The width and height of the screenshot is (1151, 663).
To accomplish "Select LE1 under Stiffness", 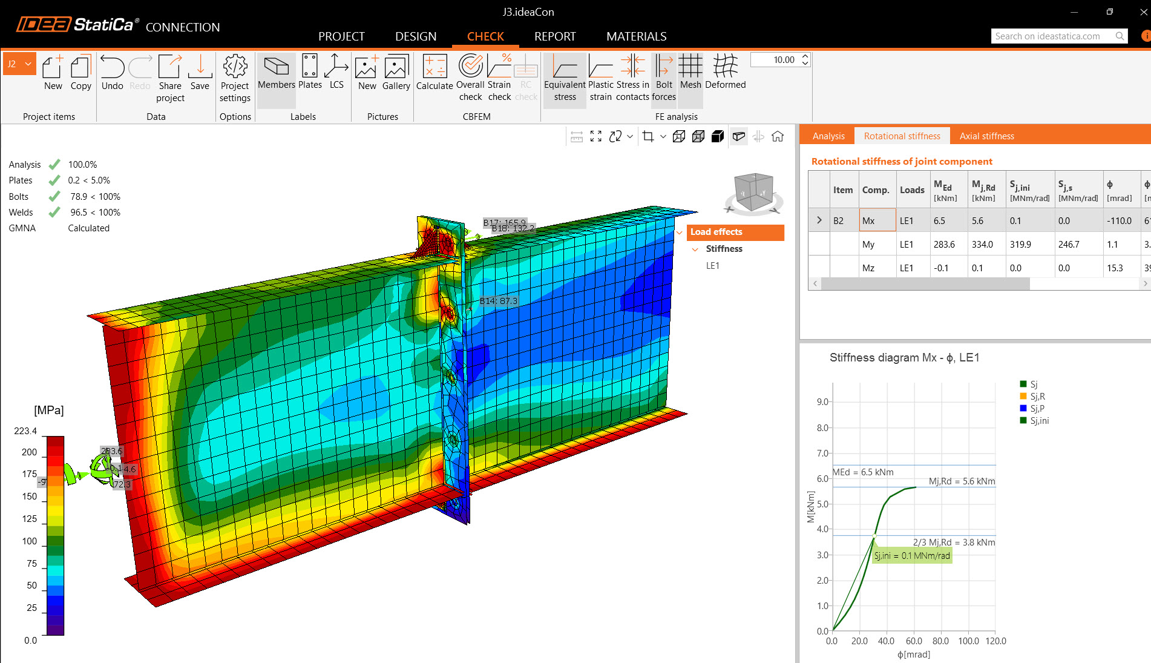I will tap(713, 266).
